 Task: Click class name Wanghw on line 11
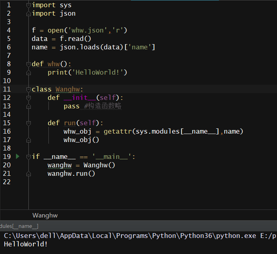click(68, 89)
